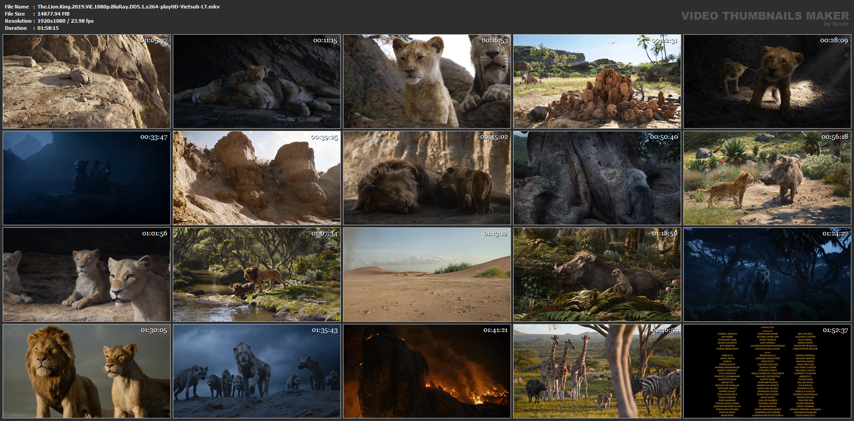
Task: Select the thumbnail at 00:11:15
Action: [x=257, y=81]
